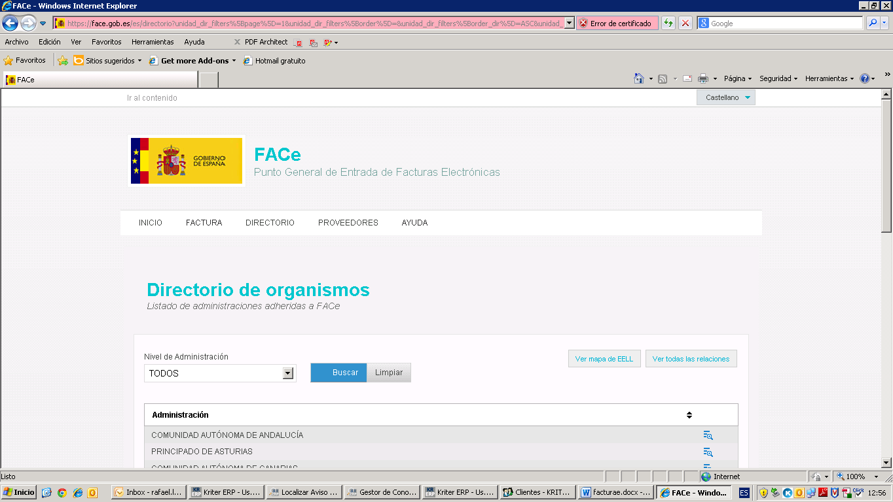This screenshot has width=893, height=502.
Task: View details of Comunidad Autónoma de Andalucía
Action: [x=708, y=435]
